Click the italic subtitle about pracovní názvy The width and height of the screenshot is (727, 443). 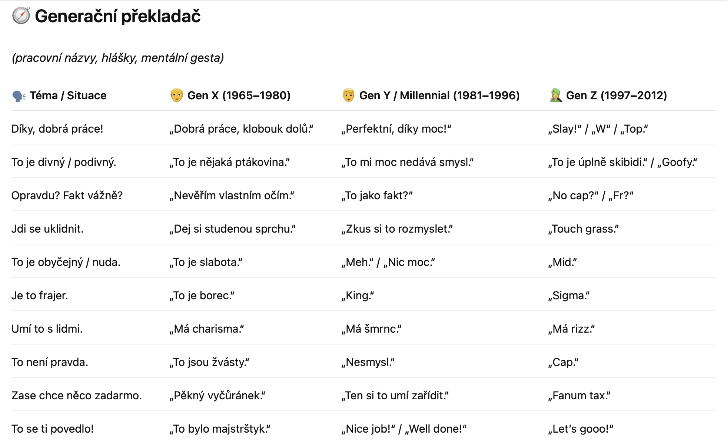click(x=118, y=58)
